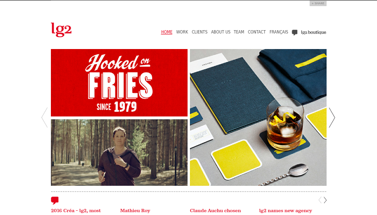Read the Claude Auchu chosen news headline

pyautogui.click(x=215, y=211)
